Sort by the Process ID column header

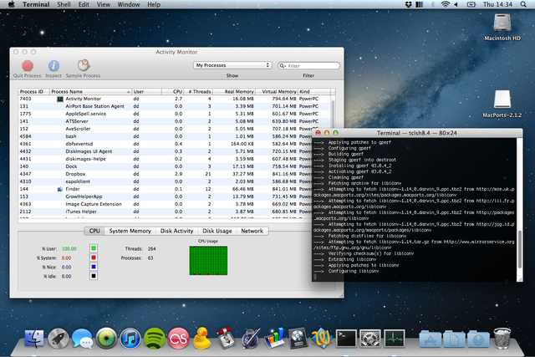point(33,91)
